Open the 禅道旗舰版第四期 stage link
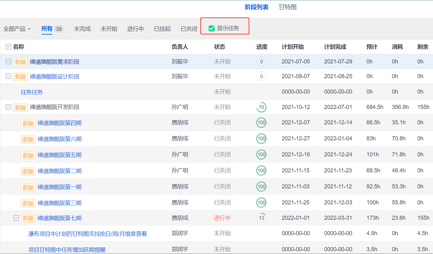 click(59, 123)
